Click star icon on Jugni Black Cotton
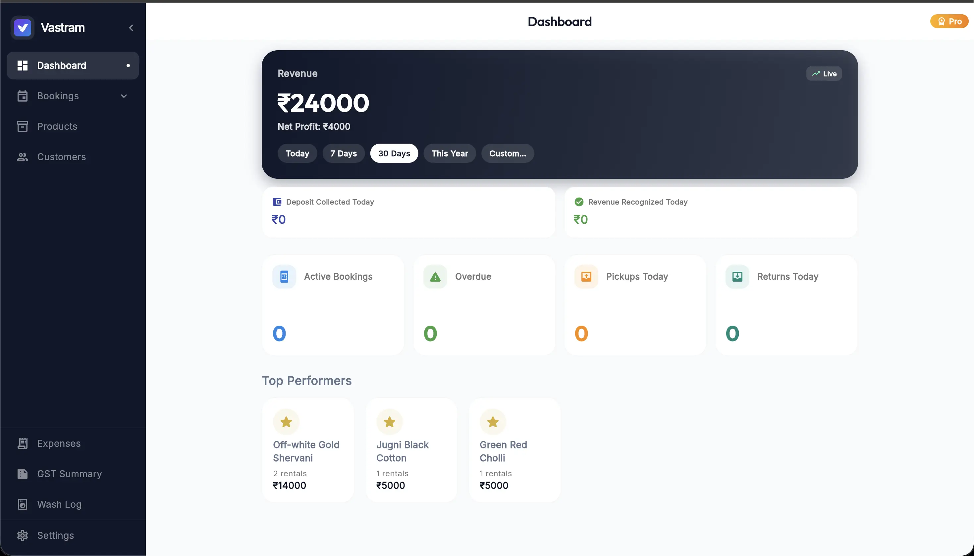Screen dimensions: 974x556 (389, 422)
